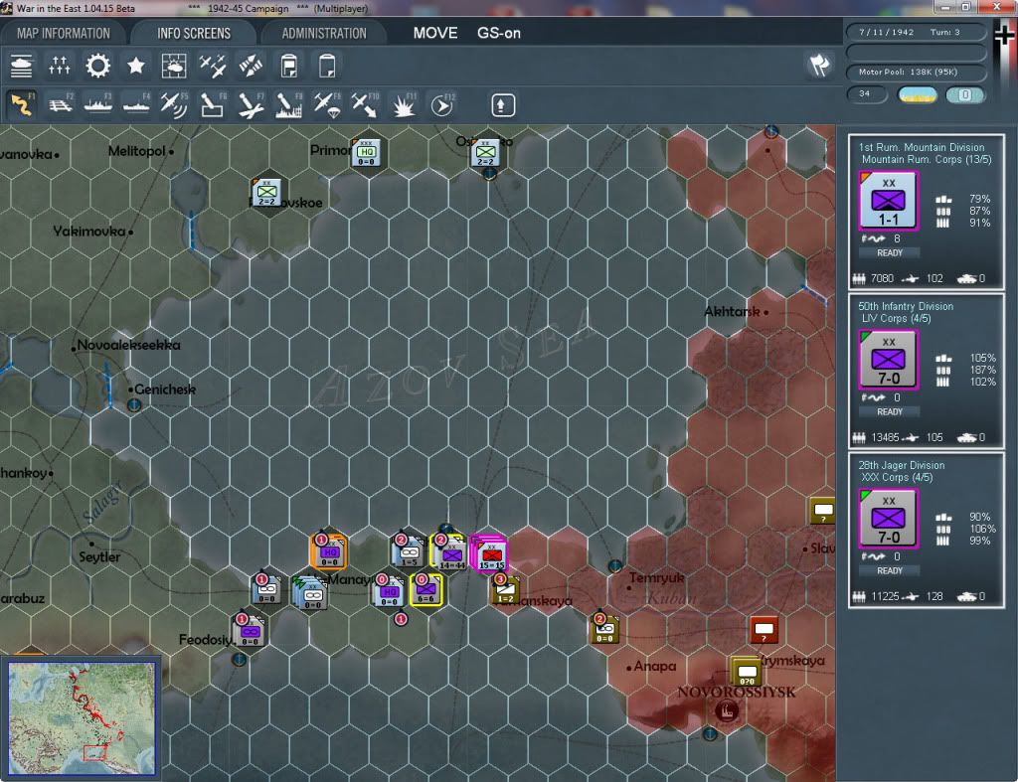Switch to the Info Screens tab
1018x782 pixels.
pyautogui.click(x=194, y=33)
